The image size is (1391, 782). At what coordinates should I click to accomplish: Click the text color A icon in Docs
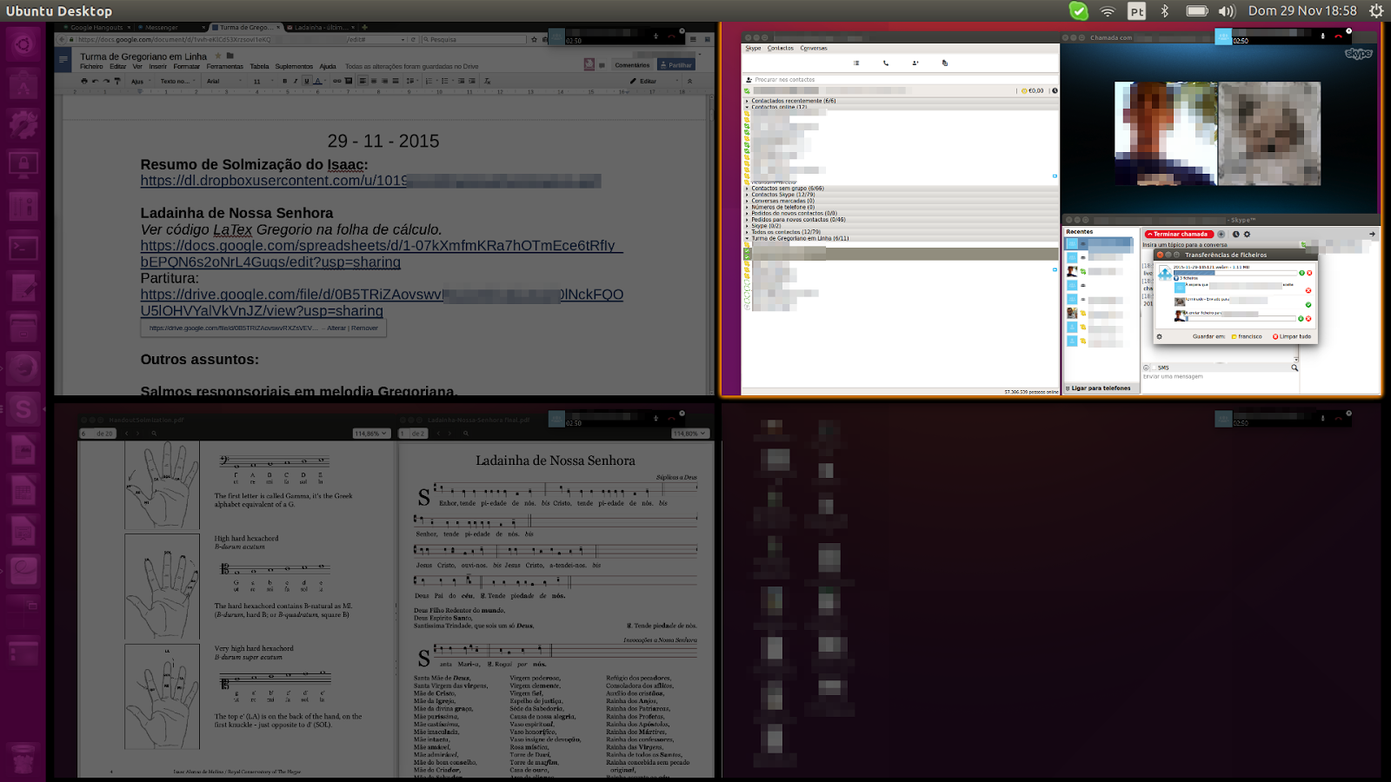point(317,81)
